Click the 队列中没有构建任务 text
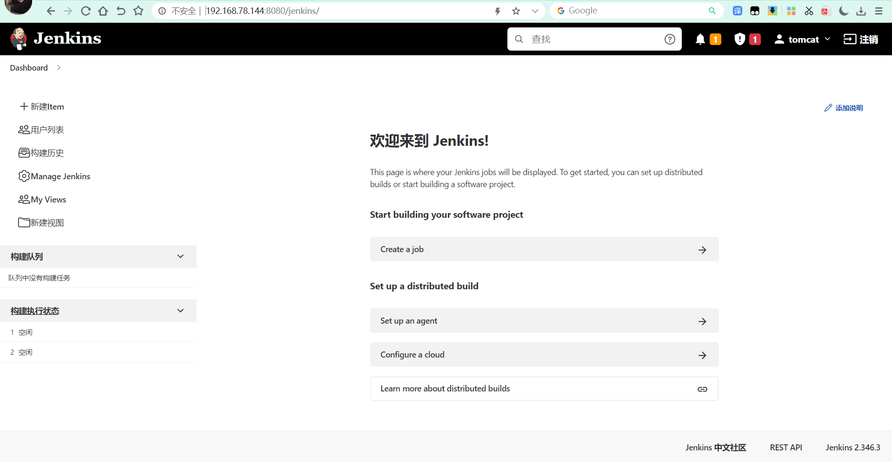892x462 pixels. (39, 278)
